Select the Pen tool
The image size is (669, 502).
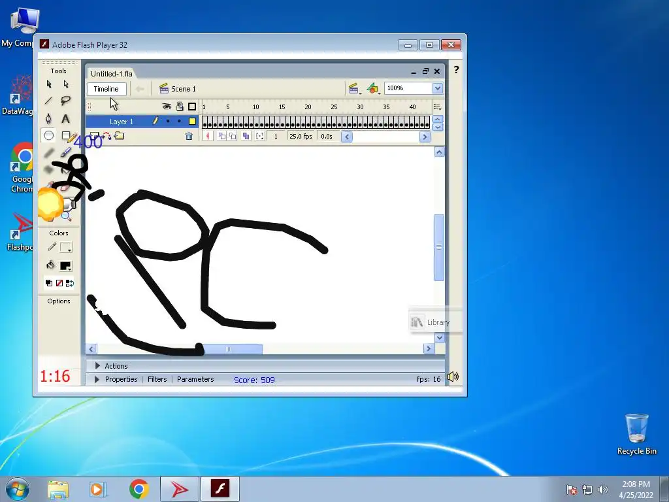pyautogui.click(x=48, y=119)
